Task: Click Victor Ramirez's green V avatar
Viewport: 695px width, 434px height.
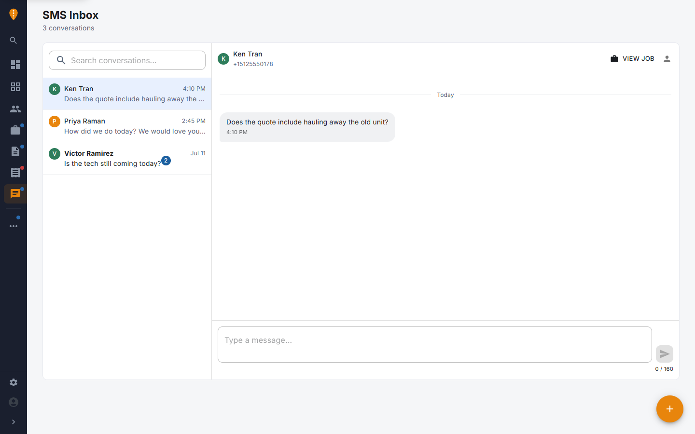Action: (x=55, y=154)
